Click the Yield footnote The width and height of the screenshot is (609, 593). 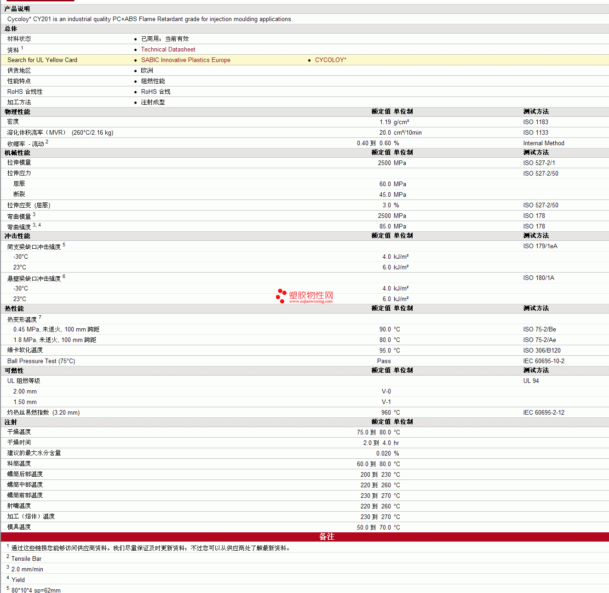point(18,580)
